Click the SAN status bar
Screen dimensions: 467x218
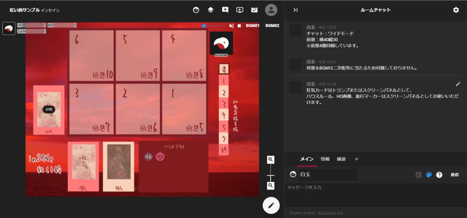31,31
